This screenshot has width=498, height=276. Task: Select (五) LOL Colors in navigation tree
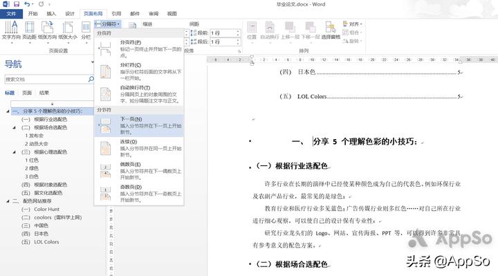(40, 242)
